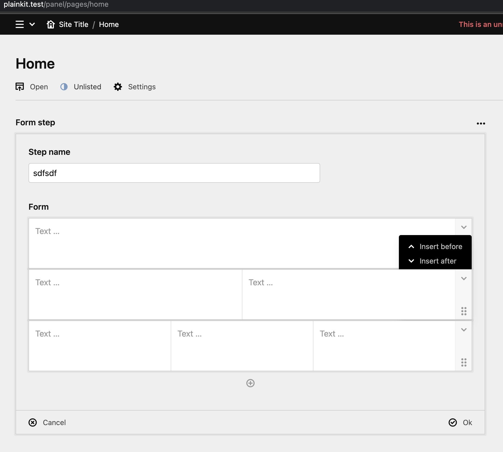Open the first text block's chevron menu
The width and height of the screenshot is (503, 452).
coord(464,227)
